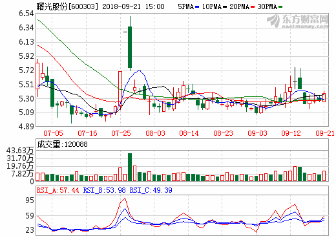Click the 6.13 price axis label

[26, 42]
